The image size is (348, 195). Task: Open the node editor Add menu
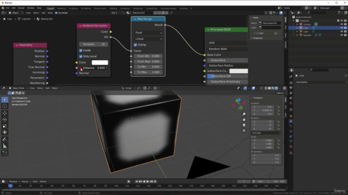click(x=43, y=13)
